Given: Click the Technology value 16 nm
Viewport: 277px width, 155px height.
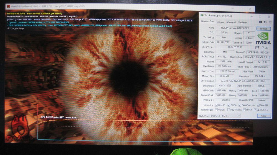Looking at the screenshot, I should point(223,37).
